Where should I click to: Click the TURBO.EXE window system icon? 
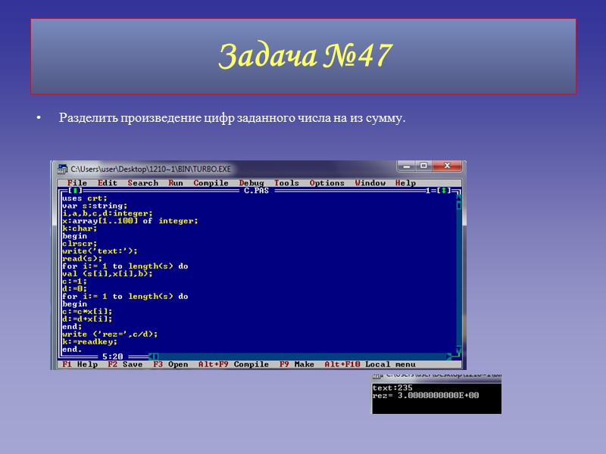point(62,169)
